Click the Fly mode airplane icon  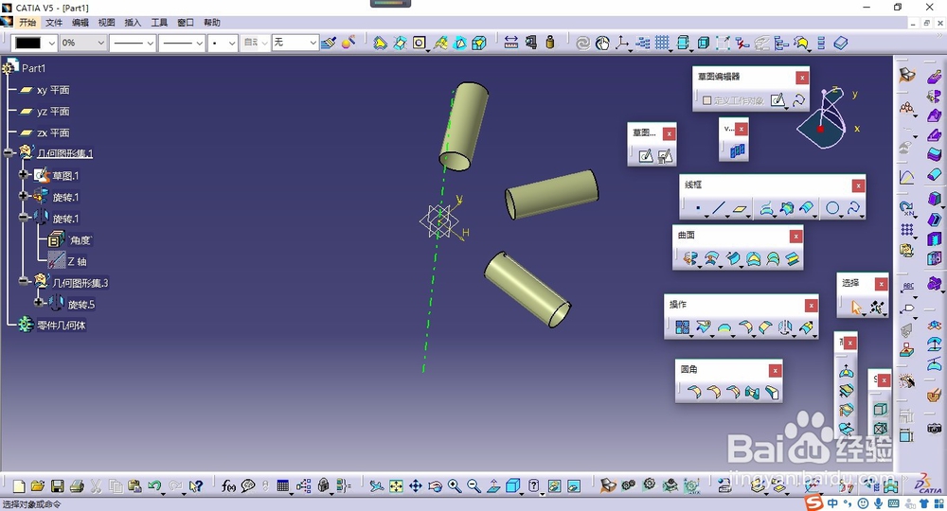[x=376, y=485]
